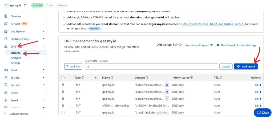Click the lock icon on route3 MX row

click(x=63, y=85)
